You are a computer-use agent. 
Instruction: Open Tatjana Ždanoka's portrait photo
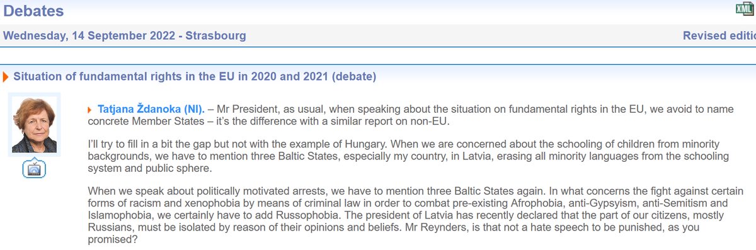pyautogui.click(x=35, y=125)
